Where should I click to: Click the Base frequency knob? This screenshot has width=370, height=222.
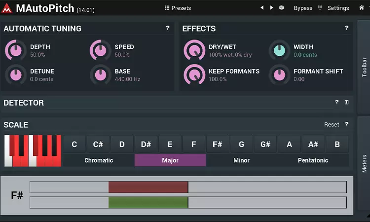(100, 74)
